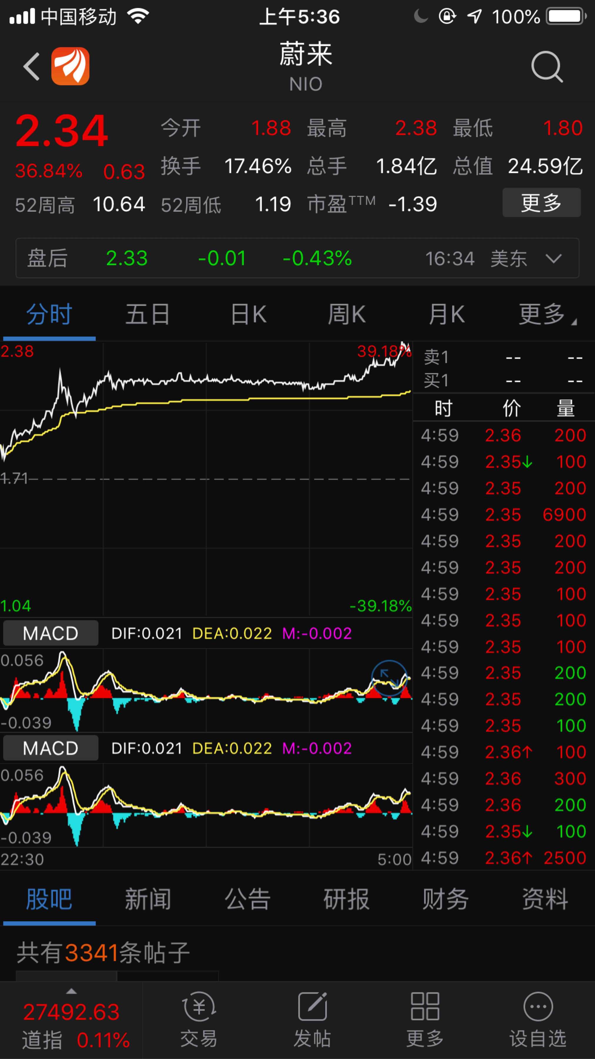The height and width of the screenshot is (1059, 595).
Task: Switch to the 日K chart tab
Action: (x=249, y=315)
